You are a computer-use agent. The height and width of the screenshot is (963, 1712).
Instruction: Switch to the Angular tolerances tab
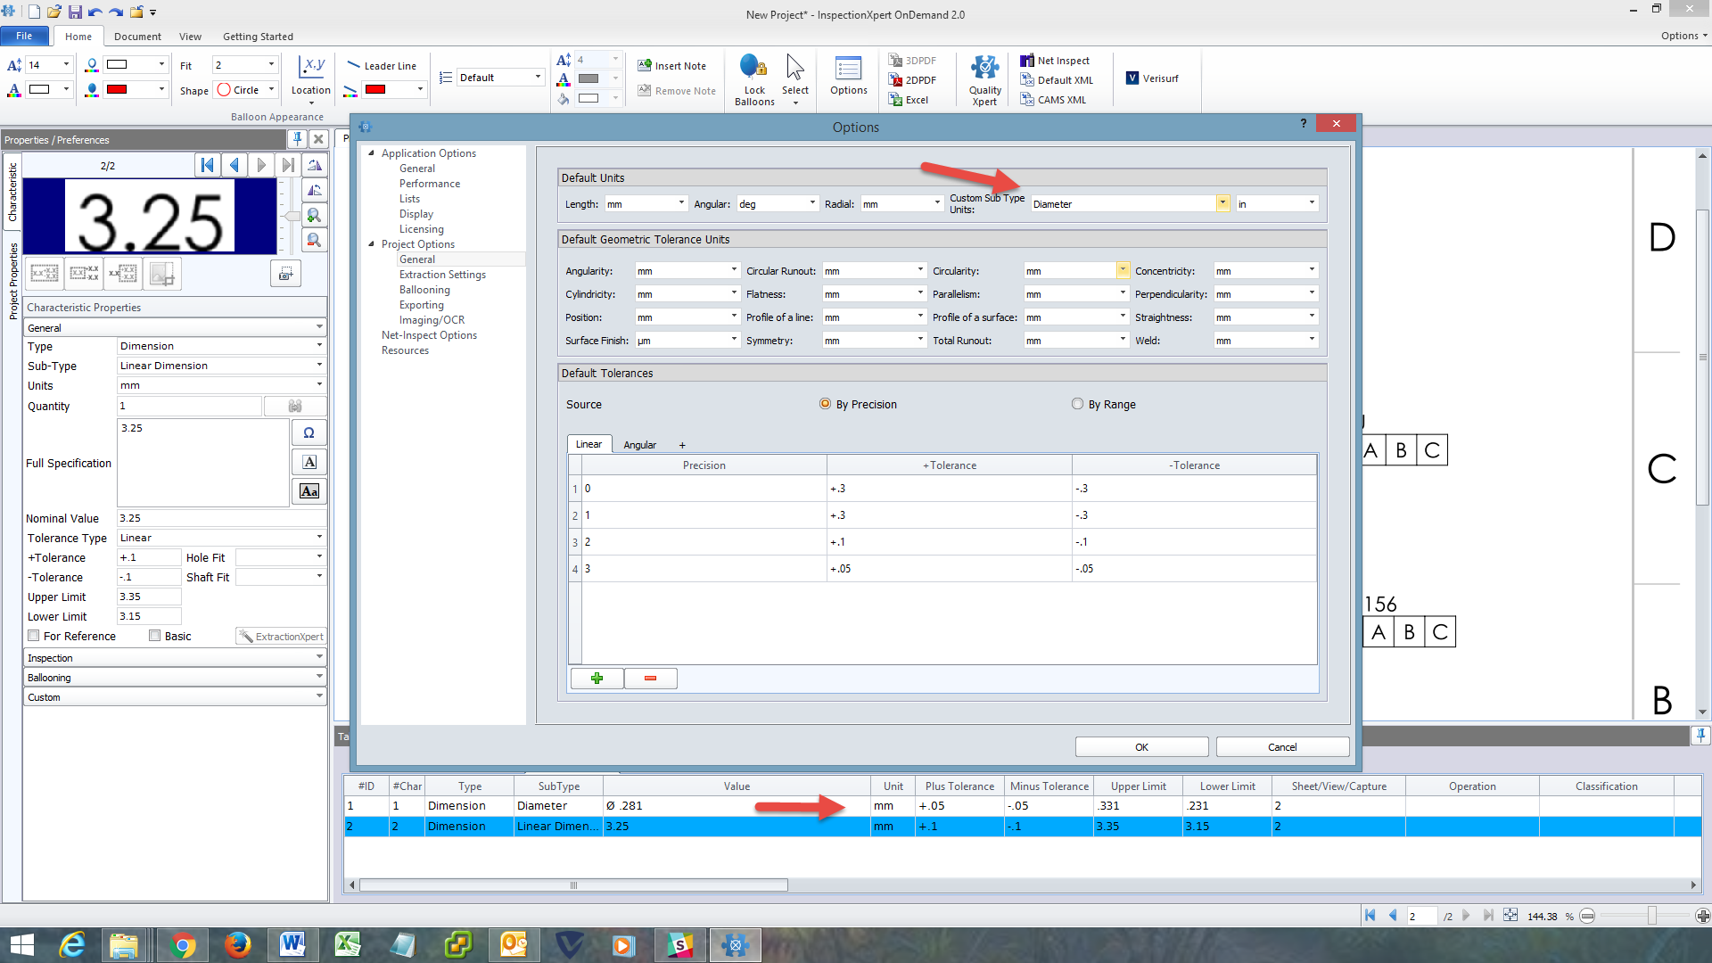point(640,444)
